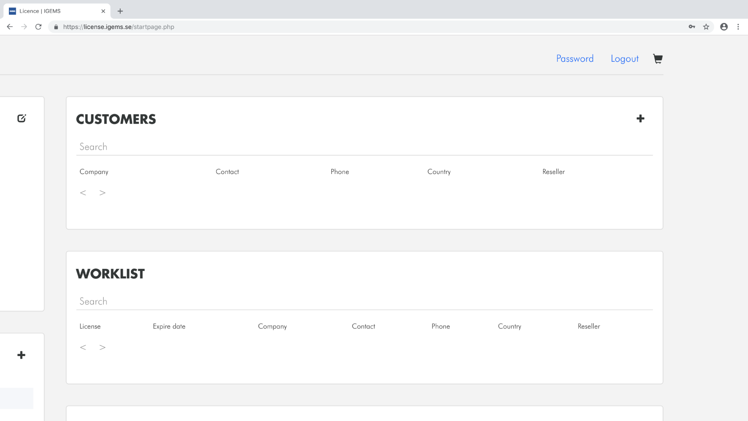Click the address bar URL
Viewport: 748px width, 421px height.
119,27
